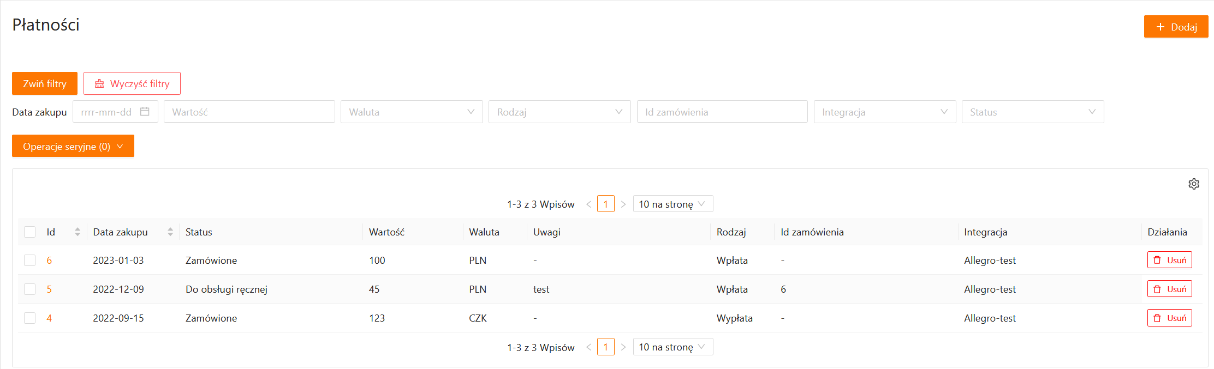
Task: Open table settings gear icon
Action: point(1194,184)
